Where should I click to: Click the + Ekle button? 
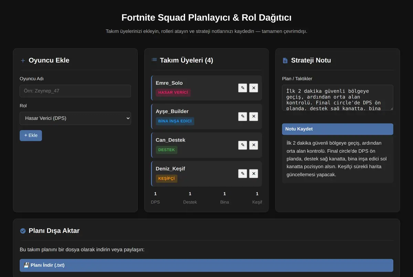pyautogui.click(x=31, y=135)
